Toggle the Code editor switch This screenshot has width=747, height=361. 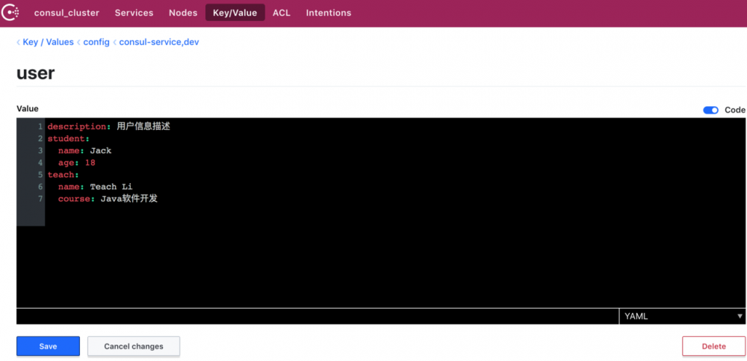click(710, 110)
